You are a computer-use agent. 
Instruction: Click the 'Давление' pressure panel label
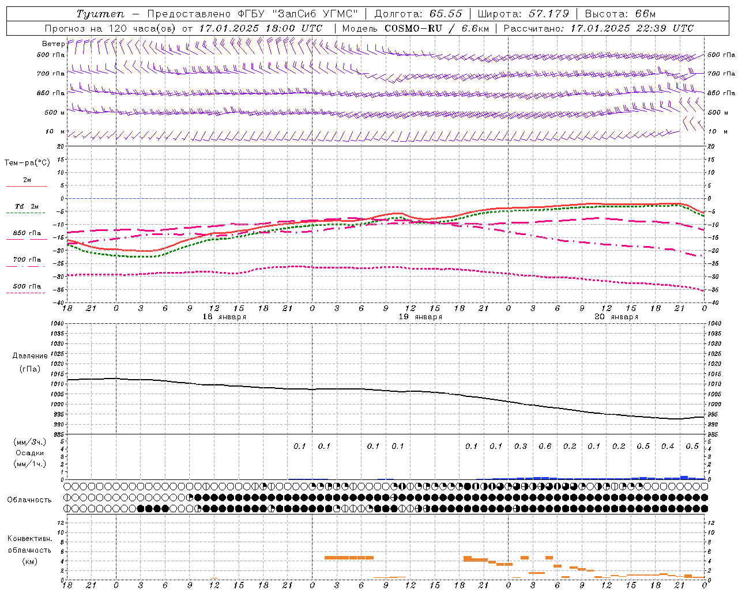click(29, 356)
